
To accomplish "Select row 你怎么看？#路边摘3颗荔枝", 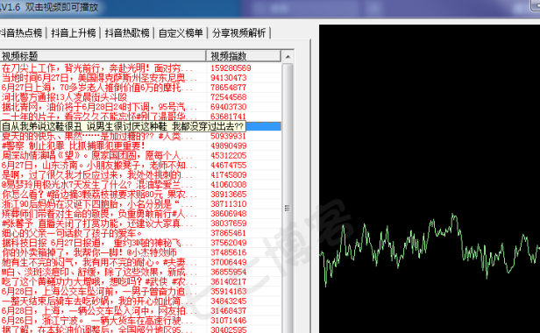I will 140,195.
